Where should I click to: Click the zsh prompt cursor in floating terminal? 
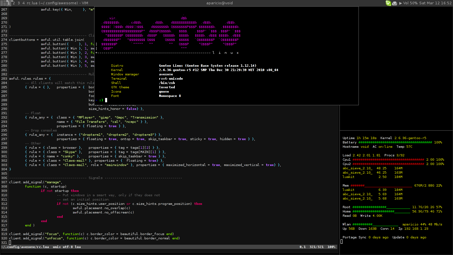tap(106, 100)
